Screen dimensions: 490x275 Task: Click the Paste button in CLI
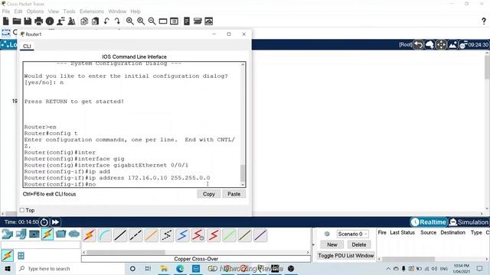point(234,194)
